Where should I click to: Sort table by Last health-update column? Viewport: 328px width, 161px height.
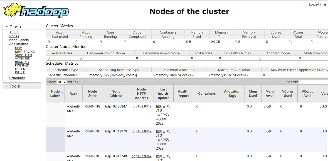163,94
